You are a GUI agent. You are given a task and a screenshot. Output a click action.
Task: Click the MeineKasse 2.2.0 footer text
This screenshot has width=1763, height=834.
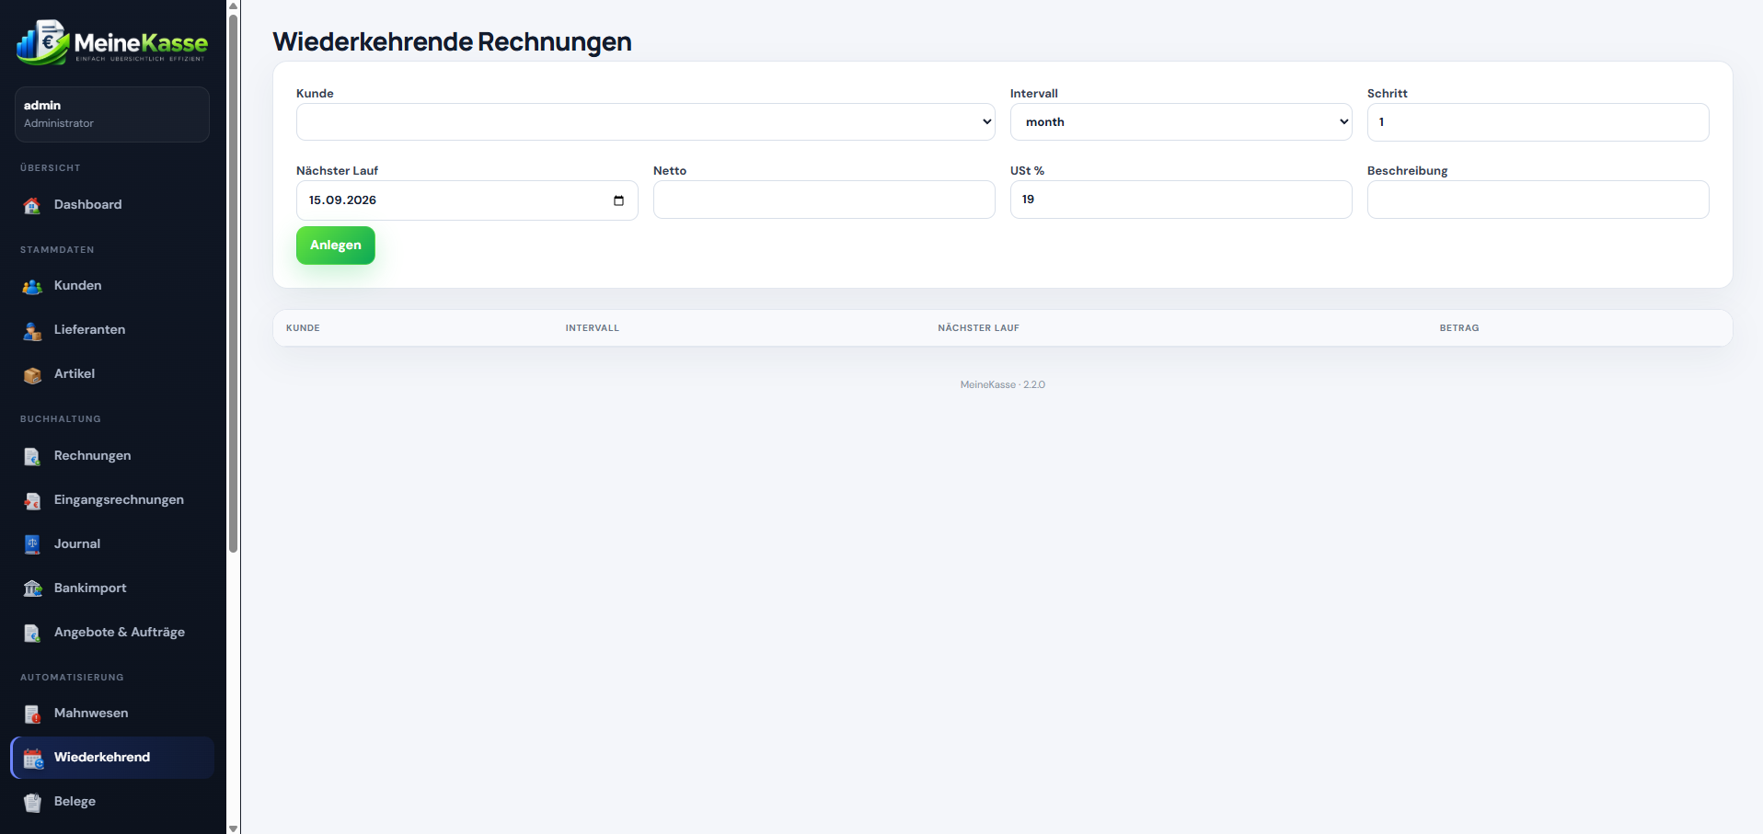click(x=1002, y=384)
